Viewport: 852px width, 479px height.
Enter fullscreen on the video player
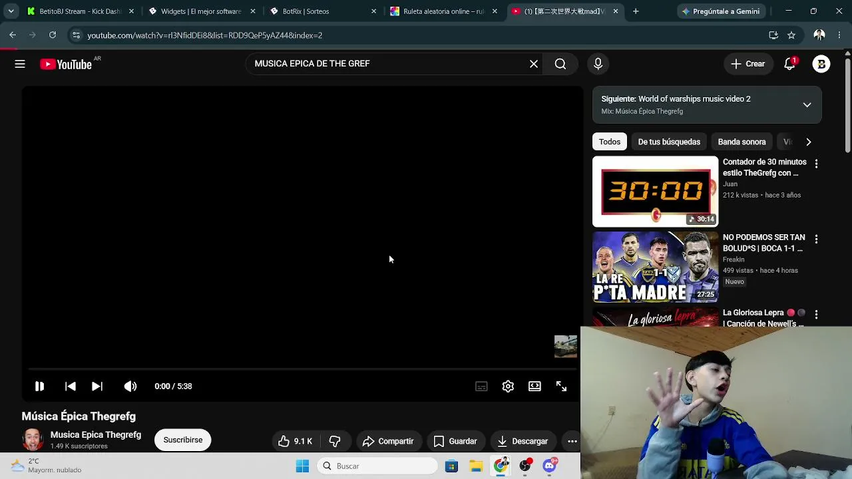561,386
